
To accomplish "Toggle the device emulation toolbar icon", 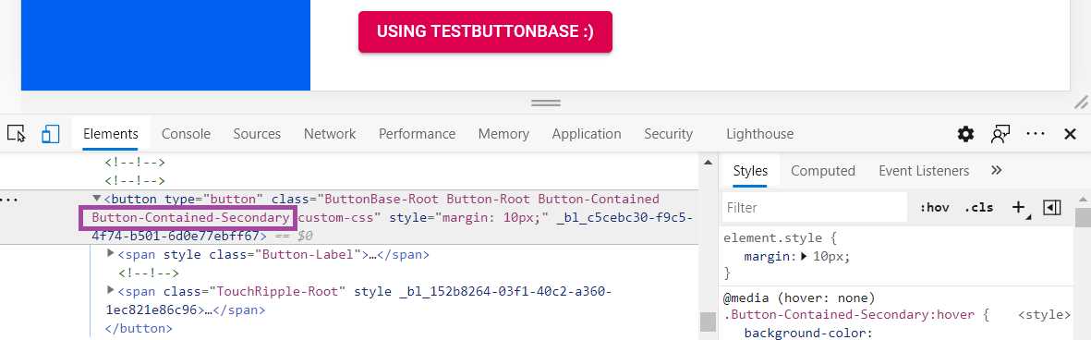I will (x=50, y=133).
